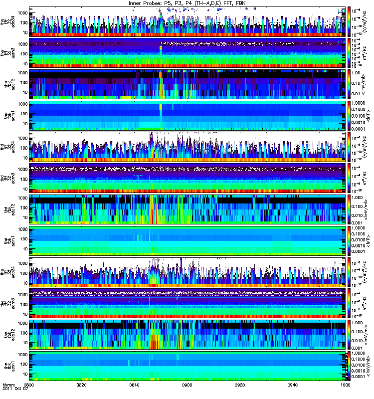Viewport: 374px width, 399px height.
Task: Click the color bar beside thd fbk scm1 panel
Action: tap(349, 241)
